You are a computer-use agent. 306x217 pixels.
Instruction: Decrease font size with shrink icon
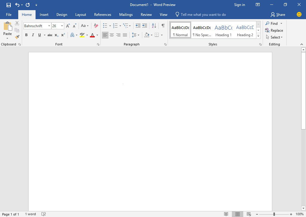click(x=74, y=26)
